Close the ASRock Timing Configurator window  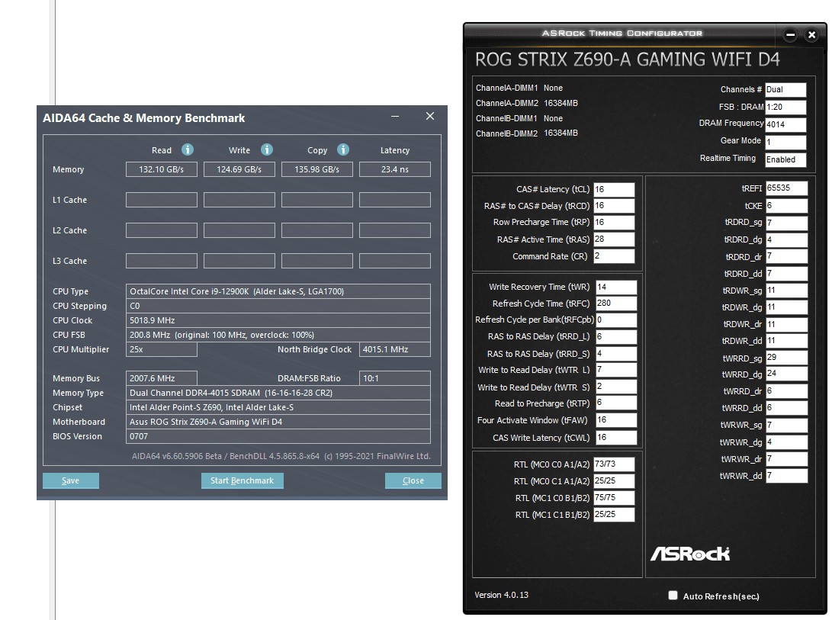(811, 35)
